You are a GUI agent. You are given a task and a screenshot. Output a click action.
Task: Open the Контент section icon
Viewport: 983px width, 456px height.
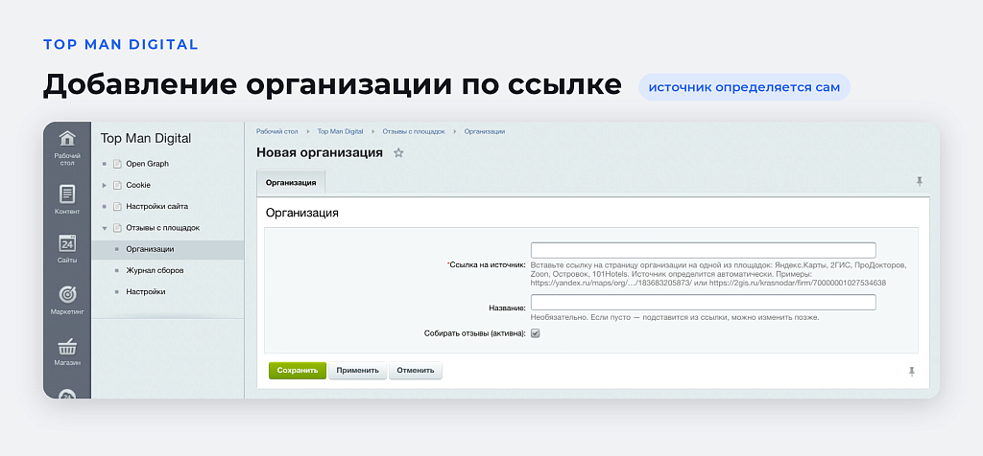(67, 194)
